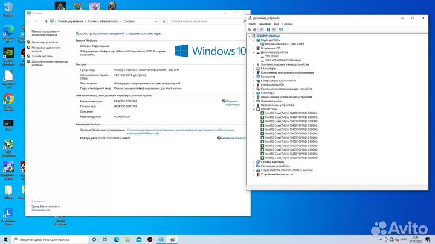Expand the Контроллеры USB category

pos(254,85)
